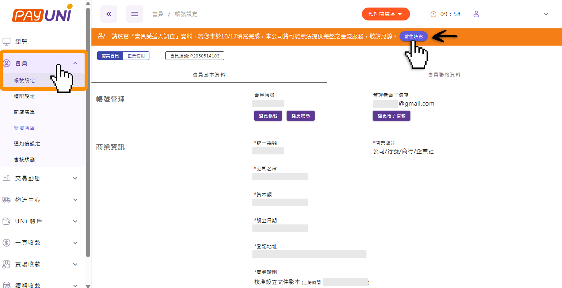The width and height of the screenshot is (562, 288).
Task: Click 前往填寫 in the orange banner
Action: click(x=413, y=36)
